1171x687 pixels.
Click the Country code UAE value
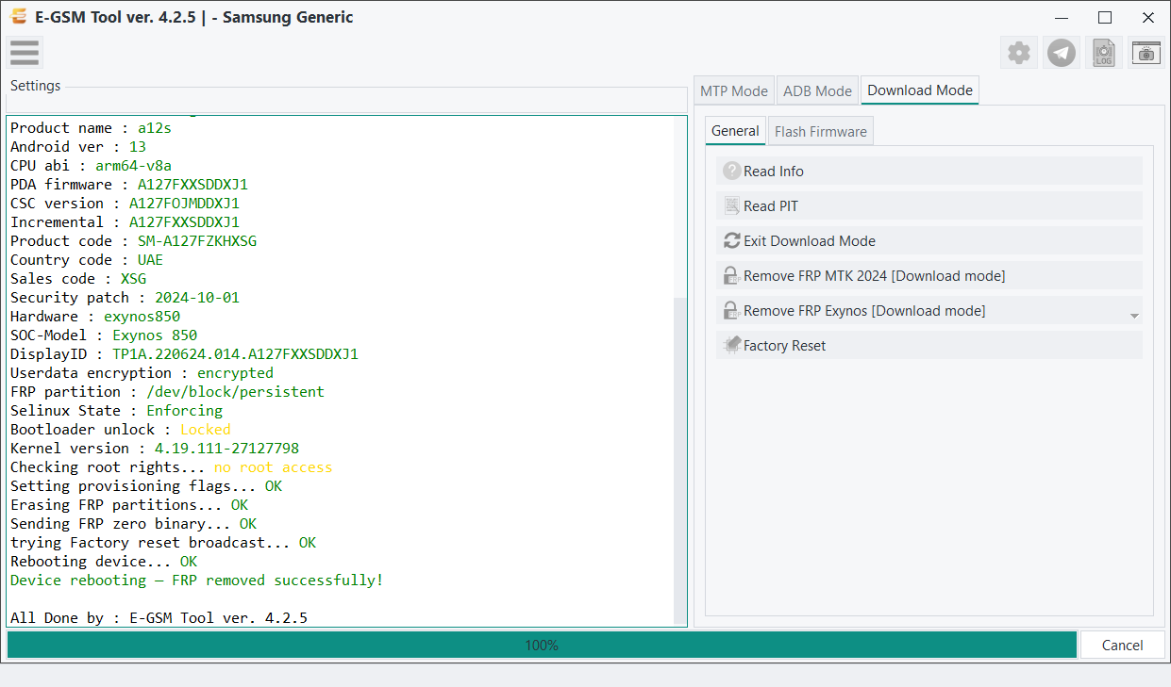(150, 259)
